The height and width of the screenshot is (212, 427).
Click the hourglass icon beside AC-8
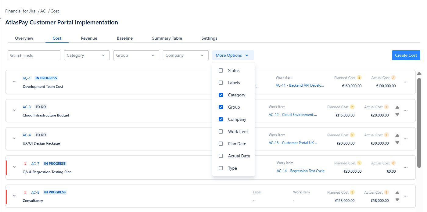(25, 192)
